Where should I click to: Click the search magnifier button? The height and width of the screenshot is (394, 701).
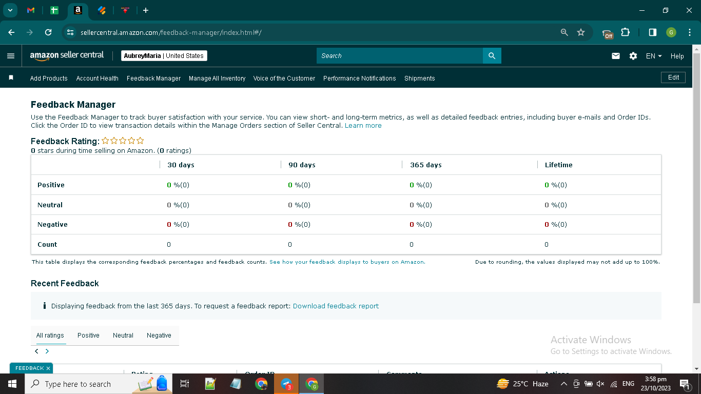pos(492,56)
